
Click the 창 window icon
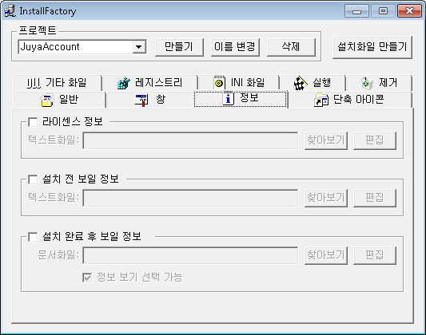141,100
